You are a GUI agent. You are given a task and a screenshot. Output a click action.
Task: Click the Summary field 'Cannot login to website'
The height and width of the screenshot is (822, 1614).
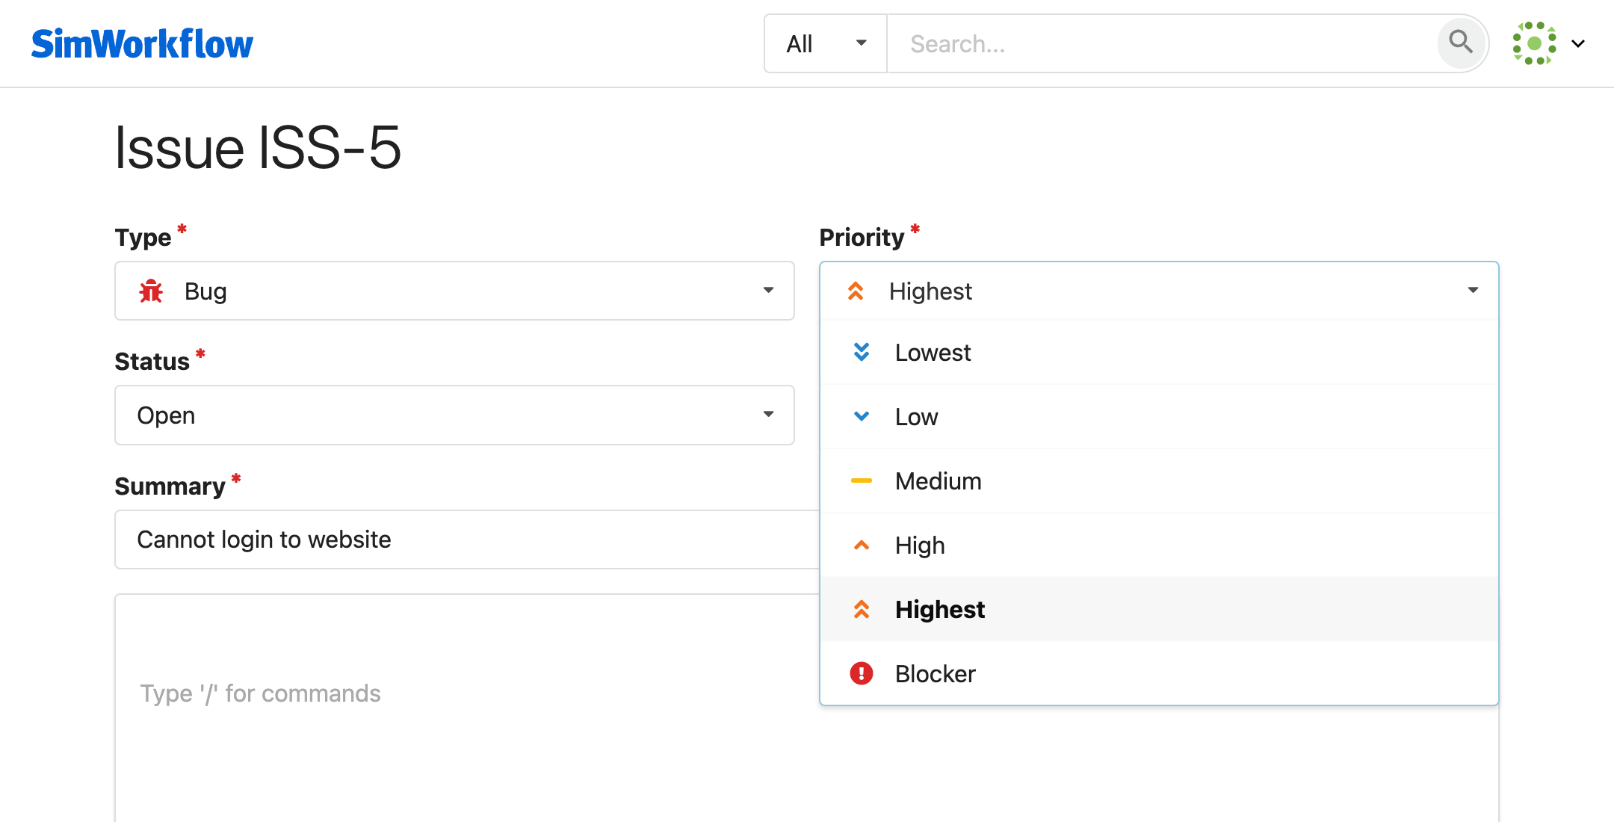467,540
